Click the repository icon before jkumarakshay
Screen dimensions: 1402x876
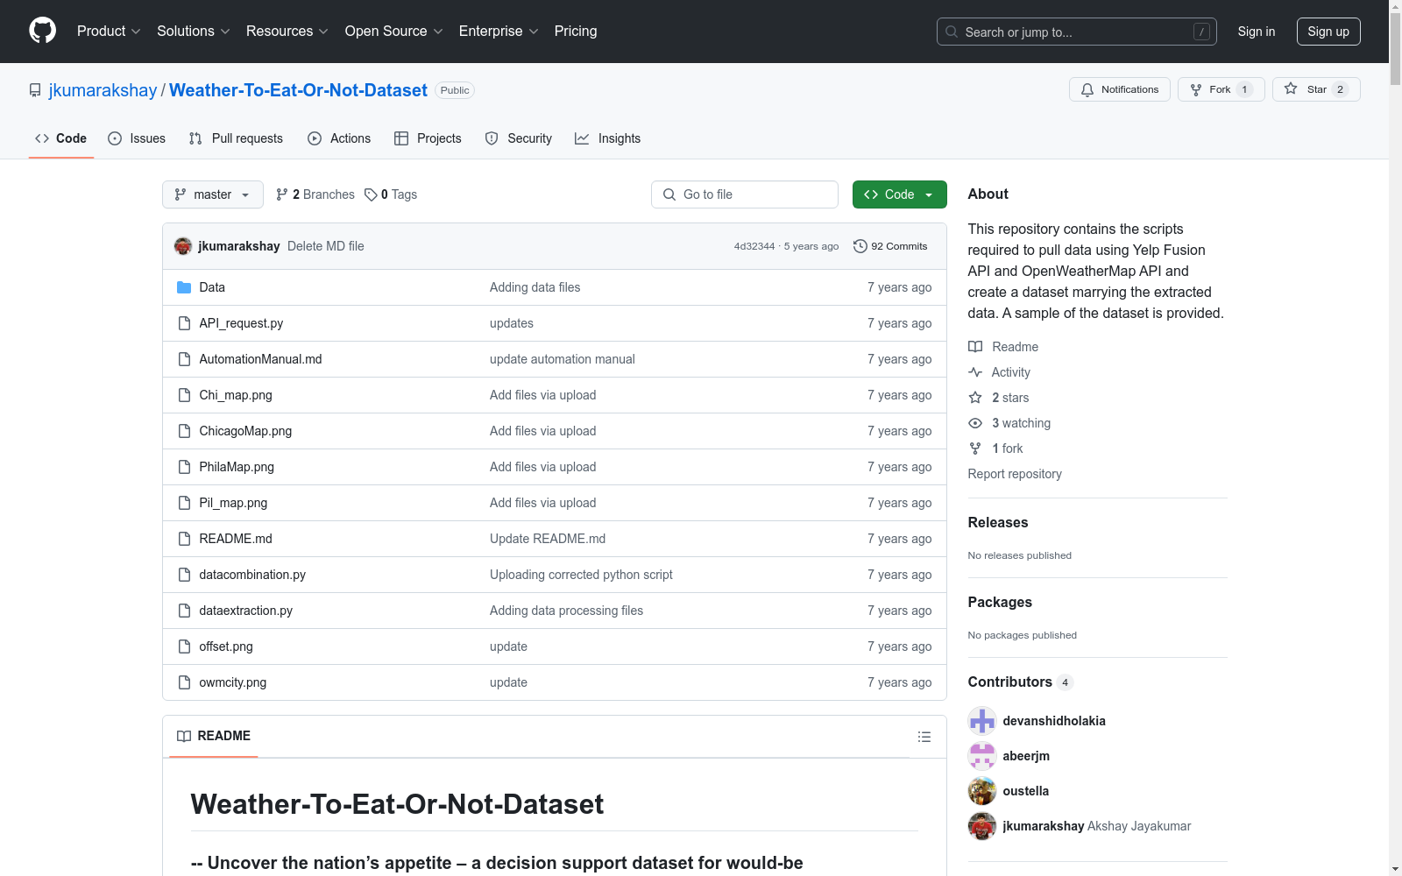pos(35,90)
